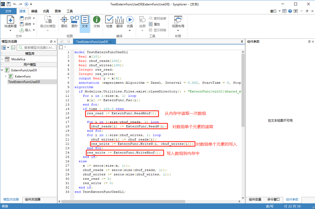The width and height of the screenshot is (315, 209).
Task: Close the TestExternFuncUseDll editor tab
Action: coord(111,42)
